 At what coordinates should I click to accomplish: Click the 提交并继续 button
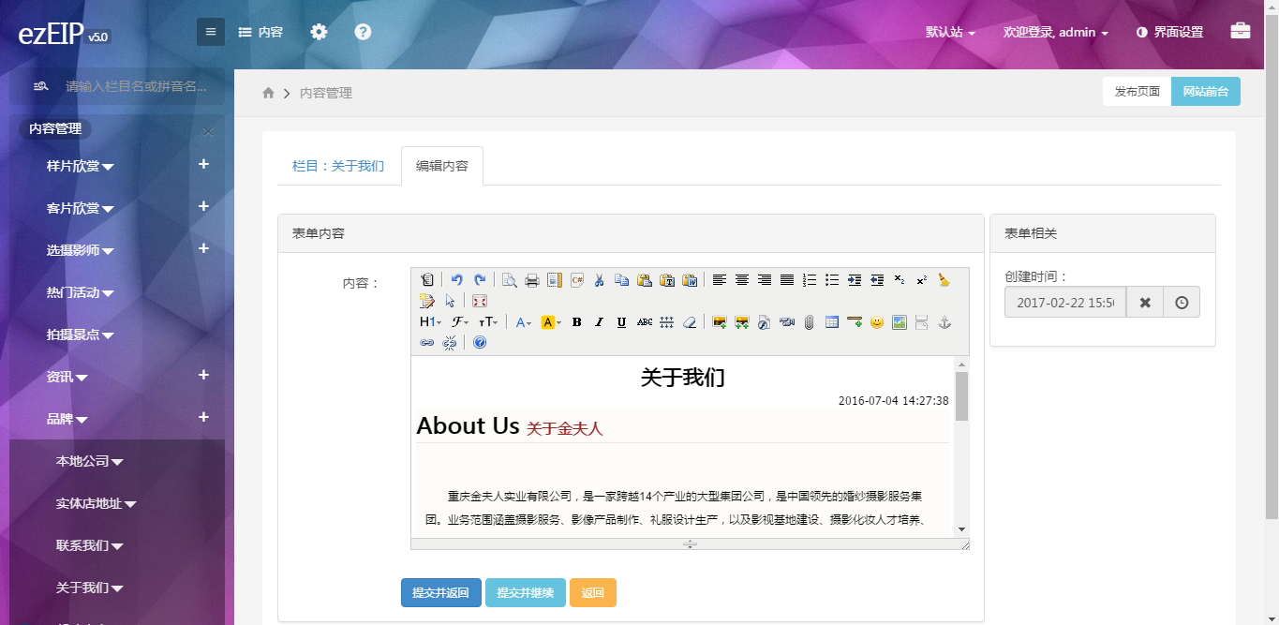tap(526, 593)
